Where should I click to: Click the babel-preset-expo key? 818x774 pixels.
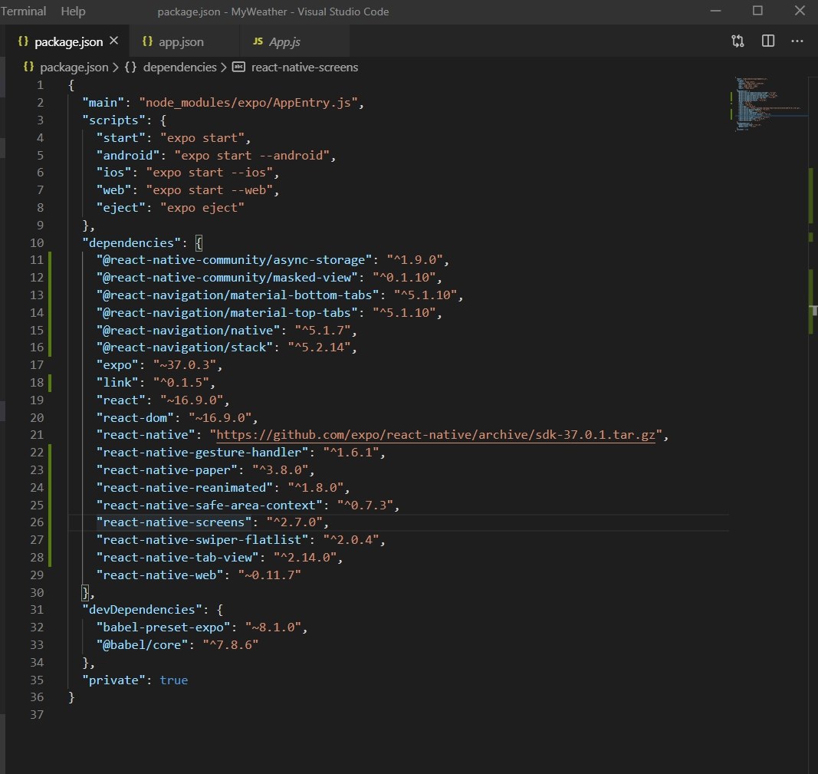pos(163,627)
